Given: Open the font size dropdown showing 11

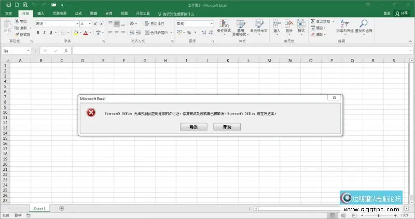Looking at the screenshot, I should pyautogui.click(x=90, y=24).
